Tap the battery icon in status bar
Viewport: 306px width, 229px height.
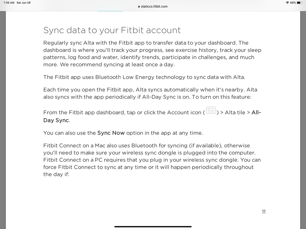300,3
